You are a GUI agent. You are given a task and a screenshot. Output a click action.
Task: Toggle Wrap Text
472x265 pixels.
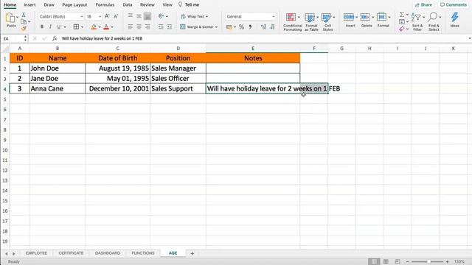coord(195,16)
